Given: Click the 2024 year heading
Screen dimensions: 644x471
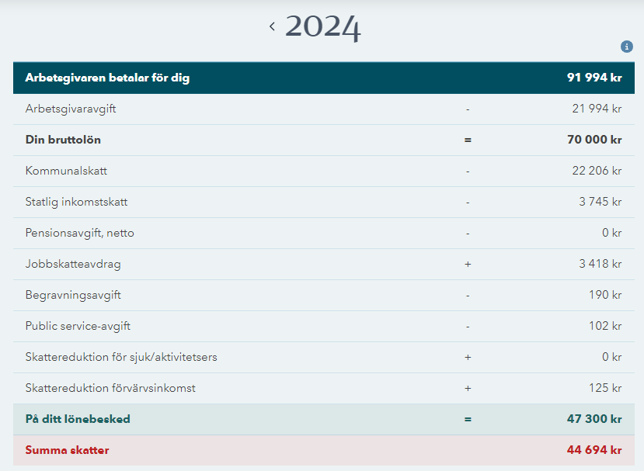Looking at the screenshot, I should (x=323, y=27).
